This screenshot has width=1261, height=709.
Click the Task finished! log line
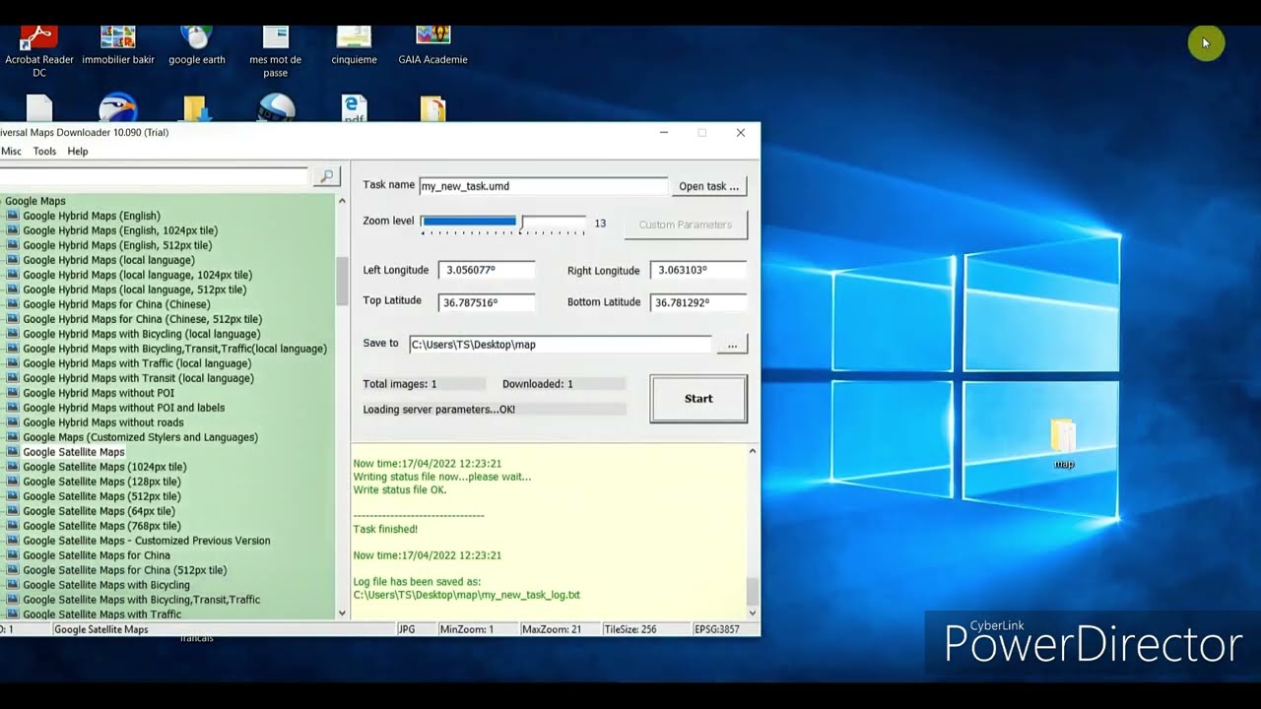click(385, 529)
